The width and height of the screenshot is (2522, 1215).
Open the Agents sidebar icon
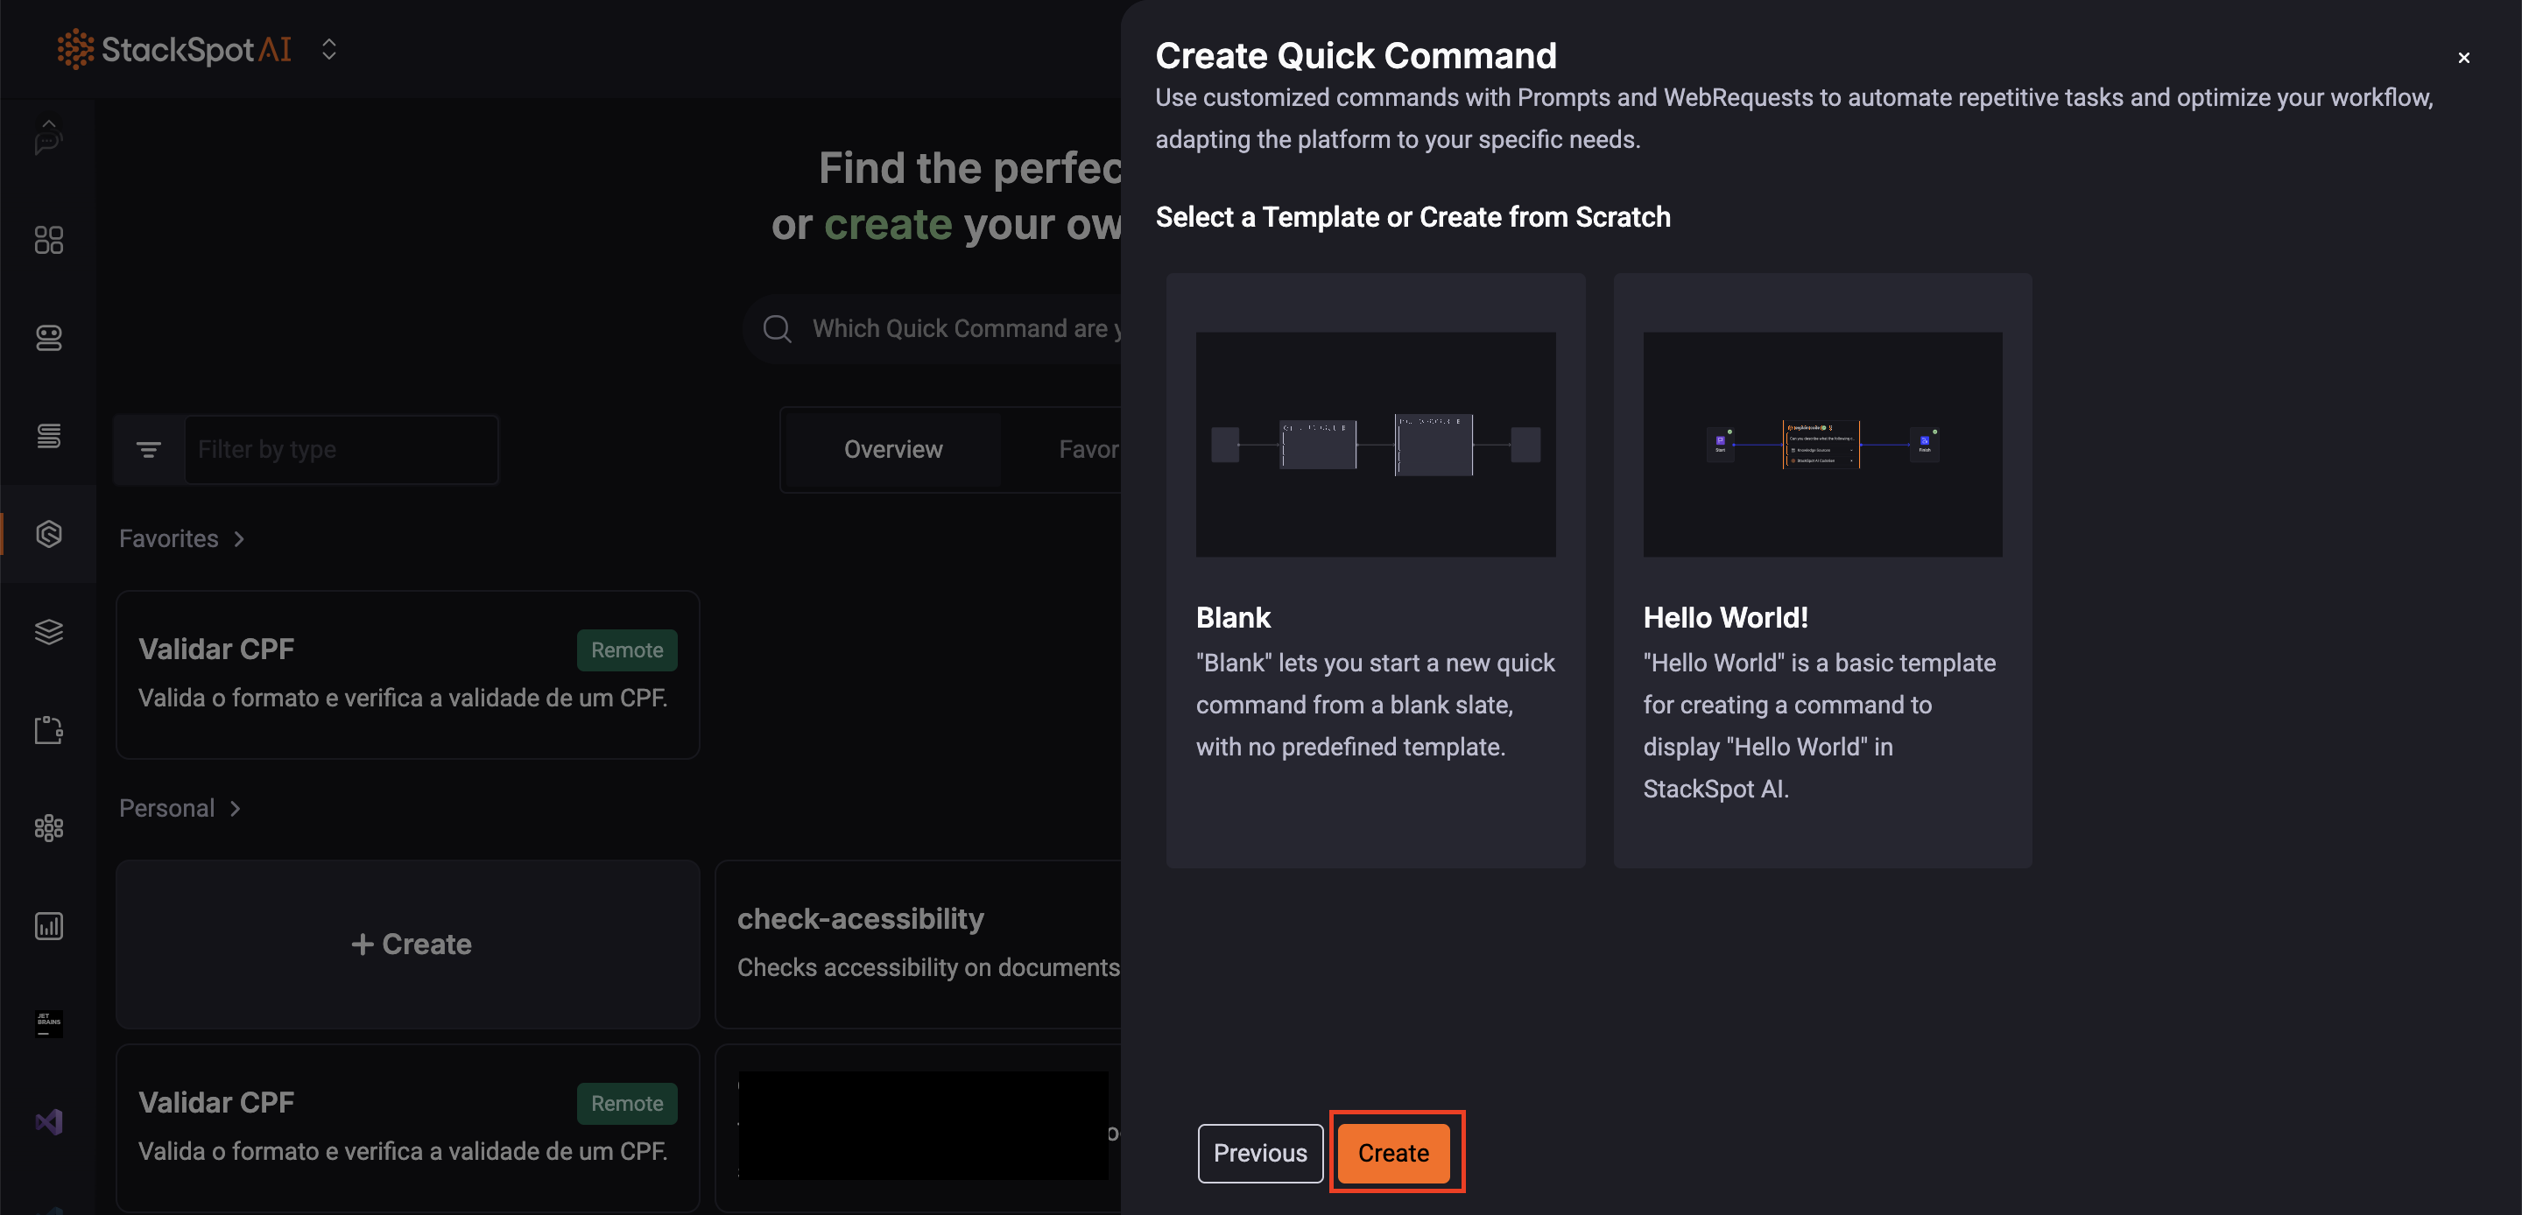click(x=49, y=337)
